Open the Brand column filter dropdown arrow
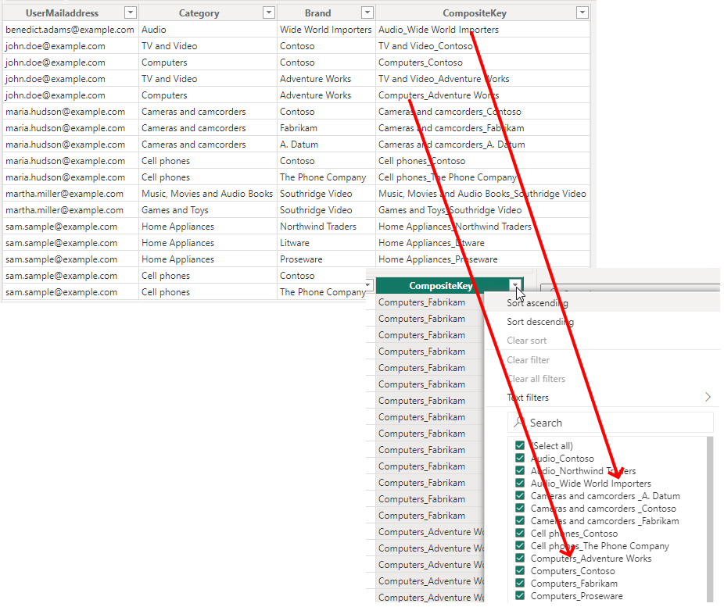 (x=367, y=12)
